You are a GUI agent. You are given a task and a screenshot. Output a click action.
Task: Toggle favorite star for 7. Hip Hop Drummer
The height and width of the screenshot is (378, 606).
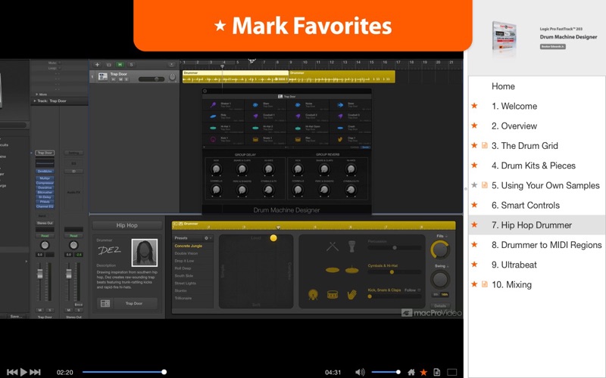click(474, 225)
